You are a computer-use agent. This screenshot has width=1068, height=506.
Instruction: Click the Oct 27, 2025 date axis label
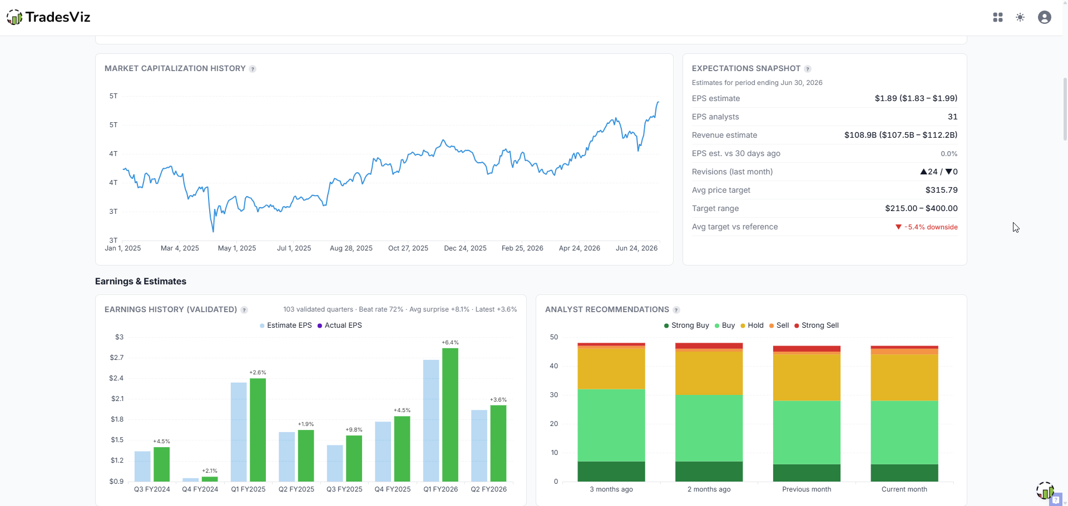point(408,248)
